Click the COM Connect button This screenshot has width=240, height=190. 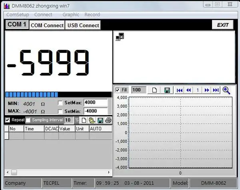tap(47, 25)
